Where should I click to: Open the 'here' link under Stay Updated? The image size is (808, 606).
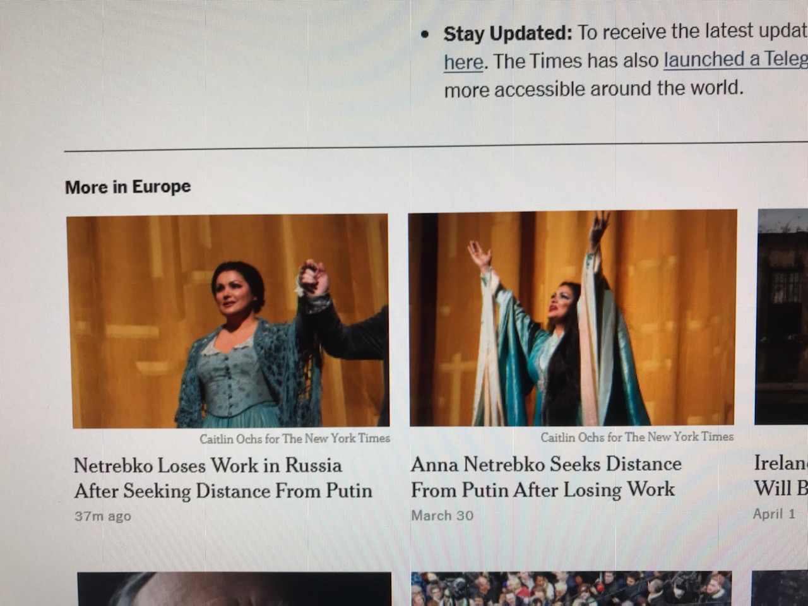click(463, 62)
